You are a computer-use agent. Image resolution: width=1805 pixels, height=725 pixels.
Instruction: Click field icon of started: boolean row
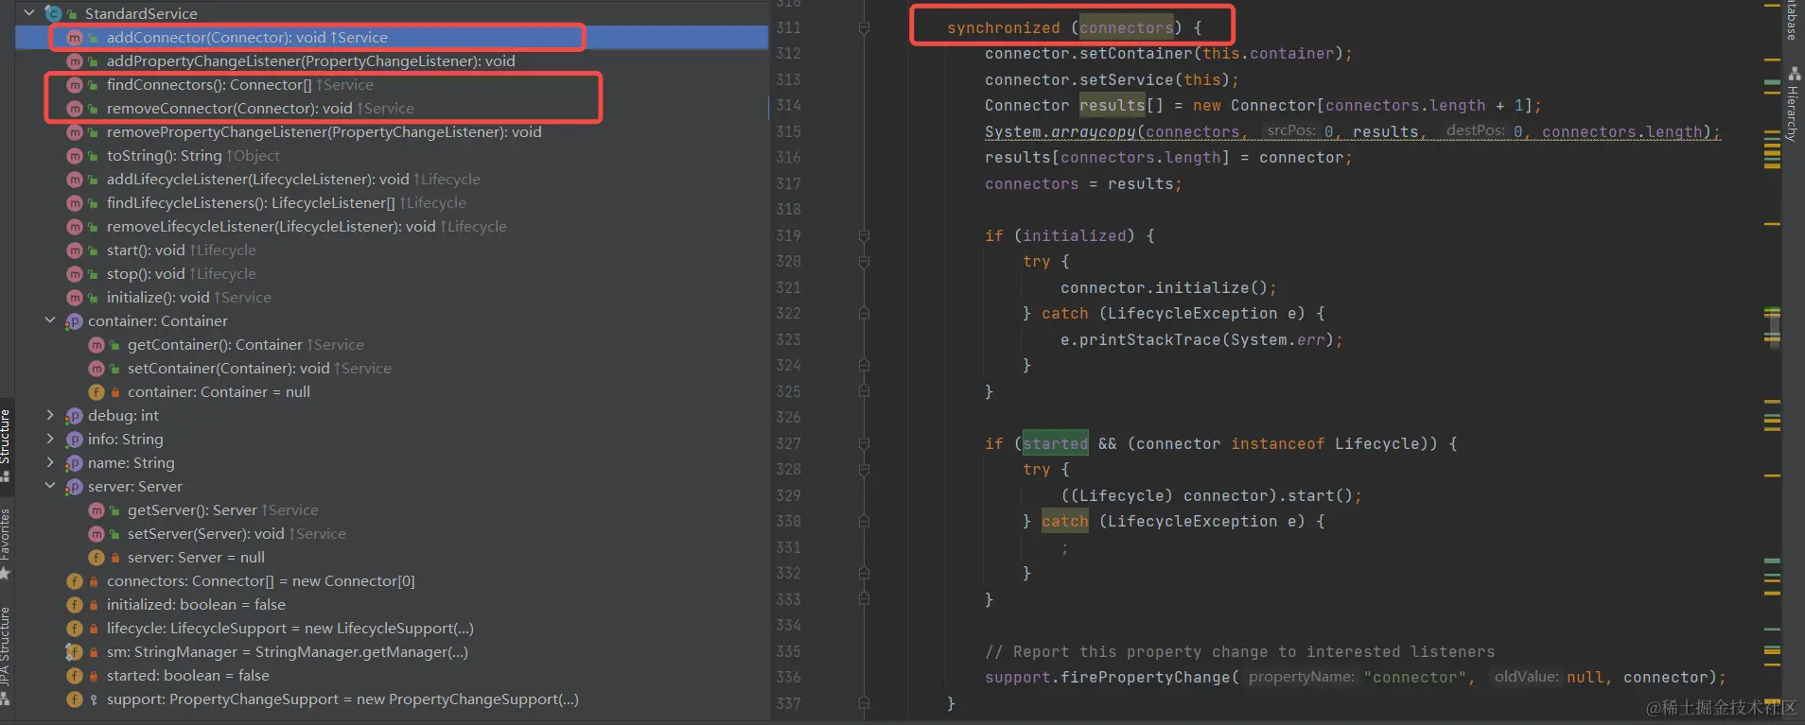75,676
